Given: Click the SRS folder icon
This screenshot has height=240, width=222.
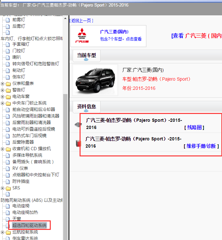Looking at the screenshot, I should (8, 188).
